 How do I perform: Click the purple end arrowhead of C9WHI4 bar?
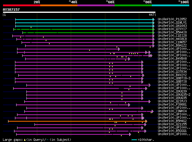point(153,112)
